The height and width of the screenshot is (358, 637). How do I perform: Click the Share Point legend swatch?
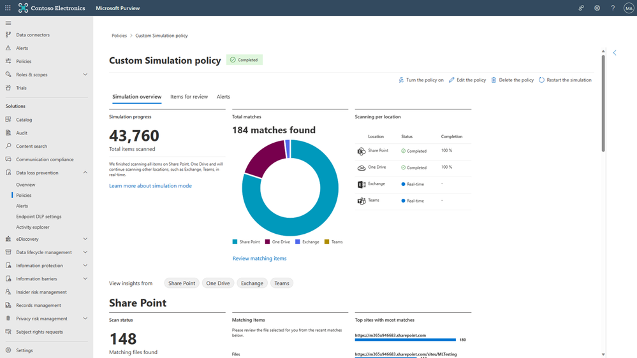pos(235,242)
